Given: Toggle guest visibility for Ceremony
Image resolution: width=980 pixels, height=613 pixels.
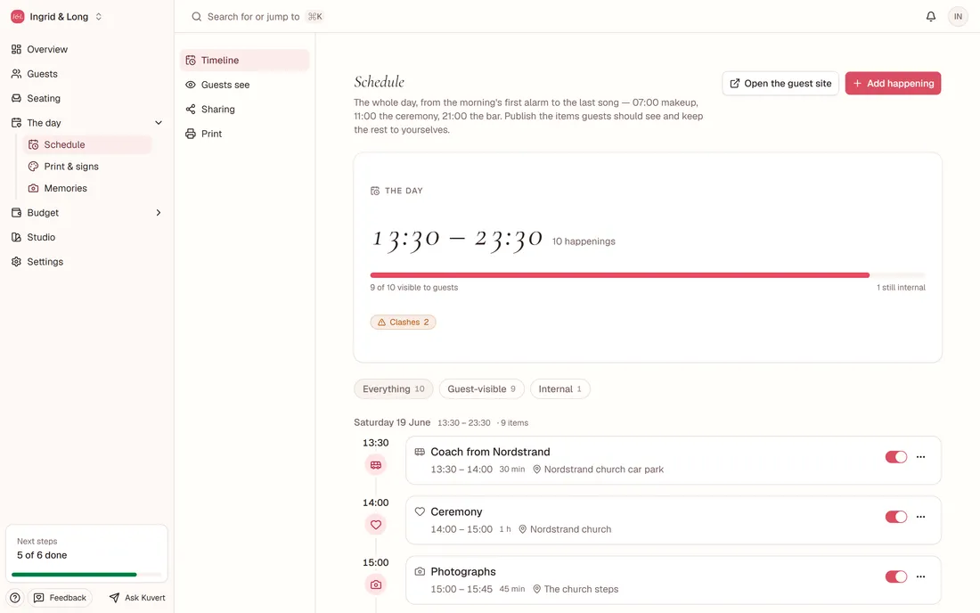Looking at the screenshot, I should 895,517.
